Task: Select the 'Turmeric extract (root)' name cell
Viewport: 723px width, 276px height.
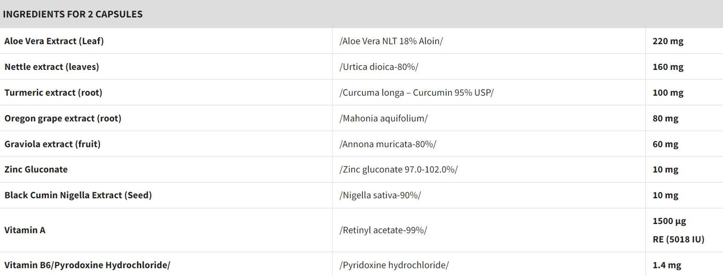Action: click(54, 92)
